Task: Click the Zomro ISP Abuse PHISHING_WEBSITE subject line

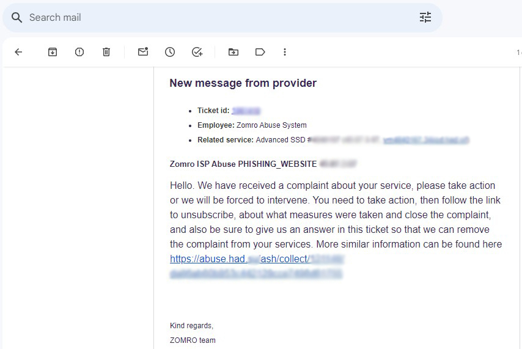Action: [243, 164]
